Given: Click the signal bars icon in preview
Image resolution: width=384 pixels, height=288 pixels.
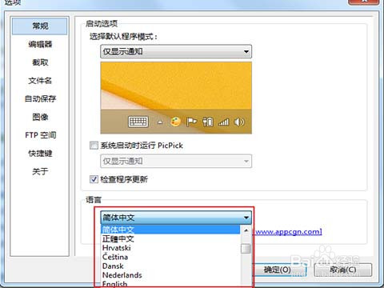Looking at the screenshot, I should pos(223,122).
